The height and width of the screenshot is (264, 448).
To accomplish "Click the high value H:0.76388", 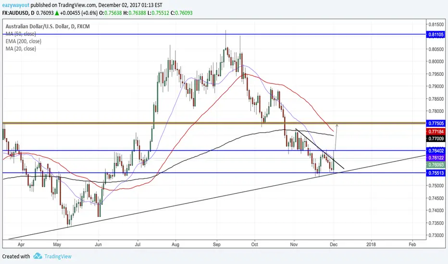I will click(135, 13).
